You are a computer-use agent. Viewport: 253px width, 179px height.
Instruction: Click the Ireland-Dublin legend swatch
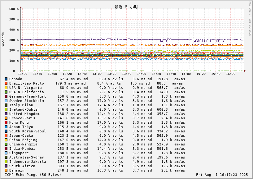pyautogui.click(x=6, y=109)
